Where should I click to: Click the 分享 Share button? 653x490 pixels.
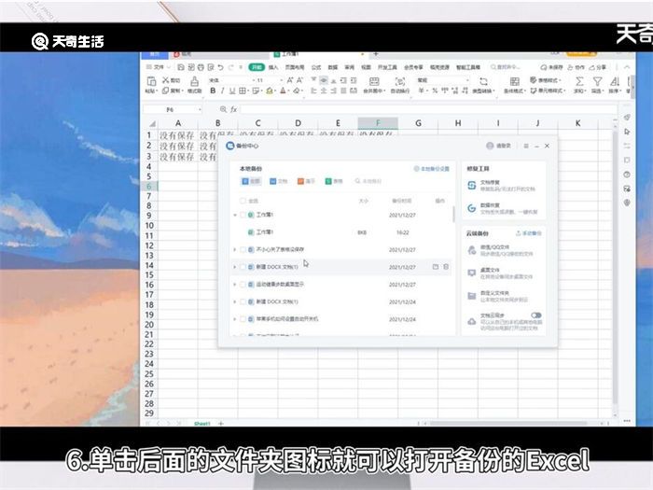597,67
